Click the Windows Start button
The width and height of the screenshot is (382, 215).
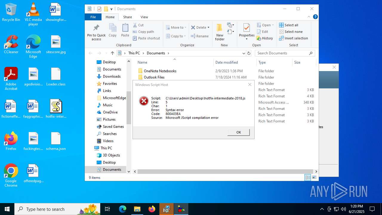coord(7,209)
